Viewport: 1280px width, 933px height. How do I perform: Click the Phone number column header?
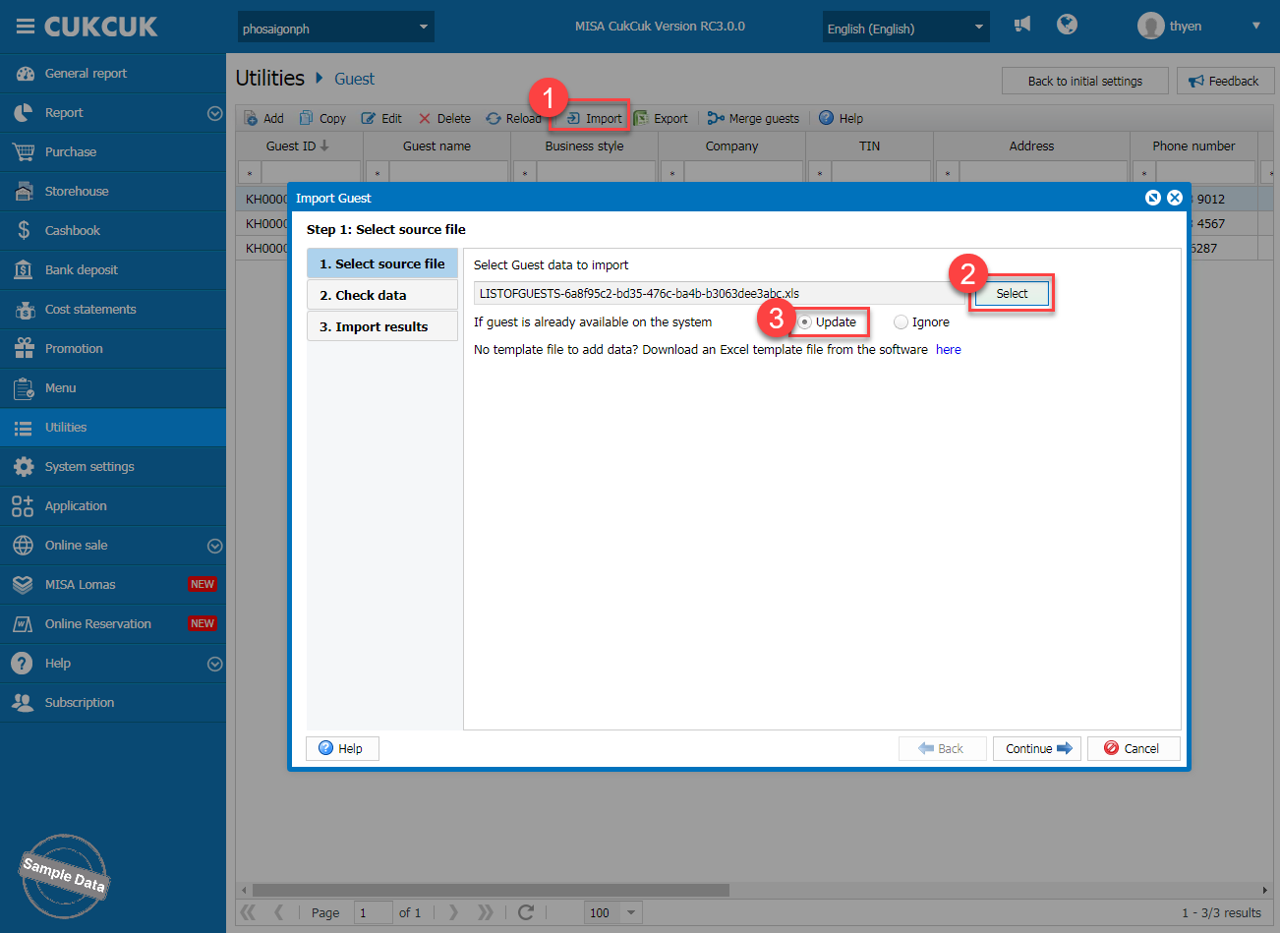tap(1193, 146)
